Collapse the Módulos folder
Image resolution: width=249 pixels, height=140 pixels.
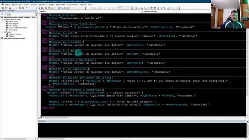point(2,32)
